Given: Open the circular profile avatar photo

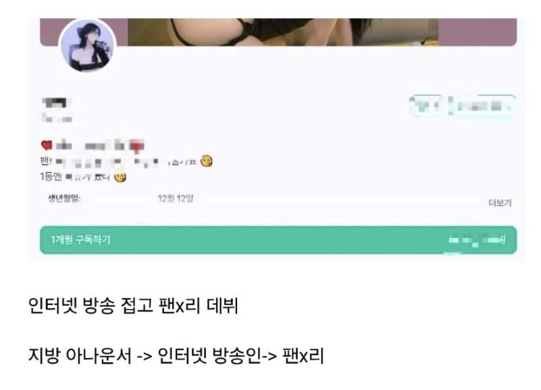Looking at the screenshot, I should point(88,45).
